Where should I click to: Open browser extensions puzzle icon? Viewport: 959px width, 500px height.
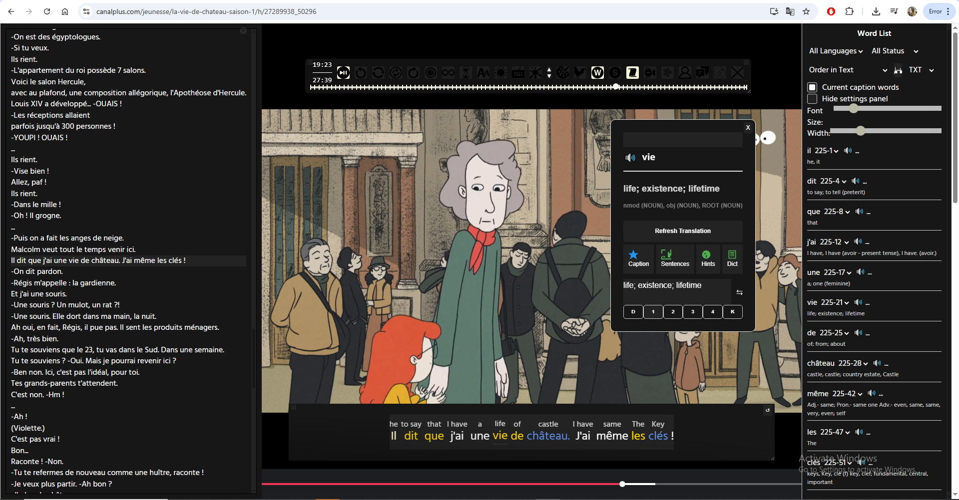(849, 11)
